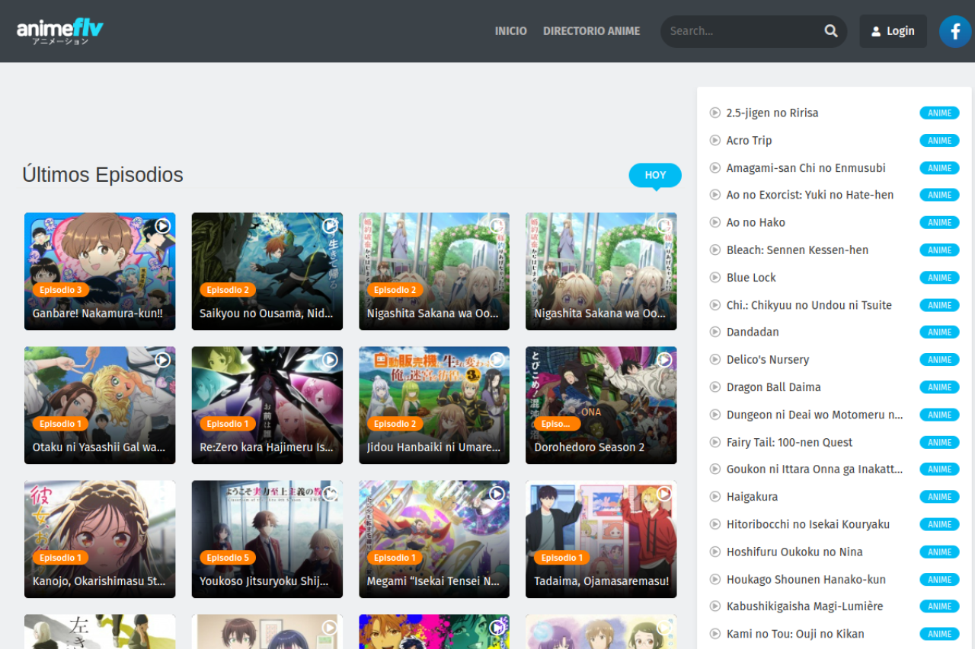Open the Kanojo, Okarishimasu episode thumbnail
This screenshot has width=975, height=649.
coord(100,539)
